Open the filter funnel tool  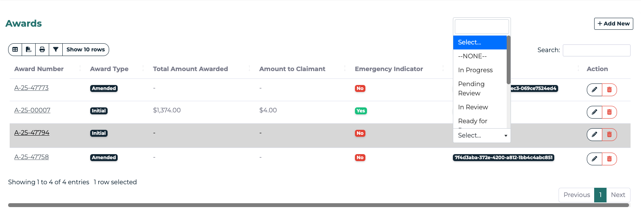(x=56, y=49)
